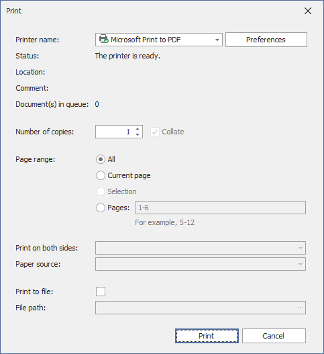Close the Print dialog window

(308, 11)
